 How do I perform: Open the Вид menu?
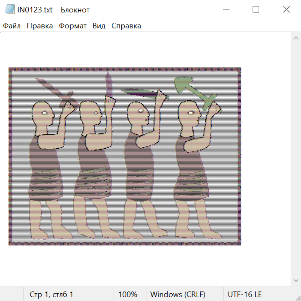pyautogui.click(x=99, y=26)
